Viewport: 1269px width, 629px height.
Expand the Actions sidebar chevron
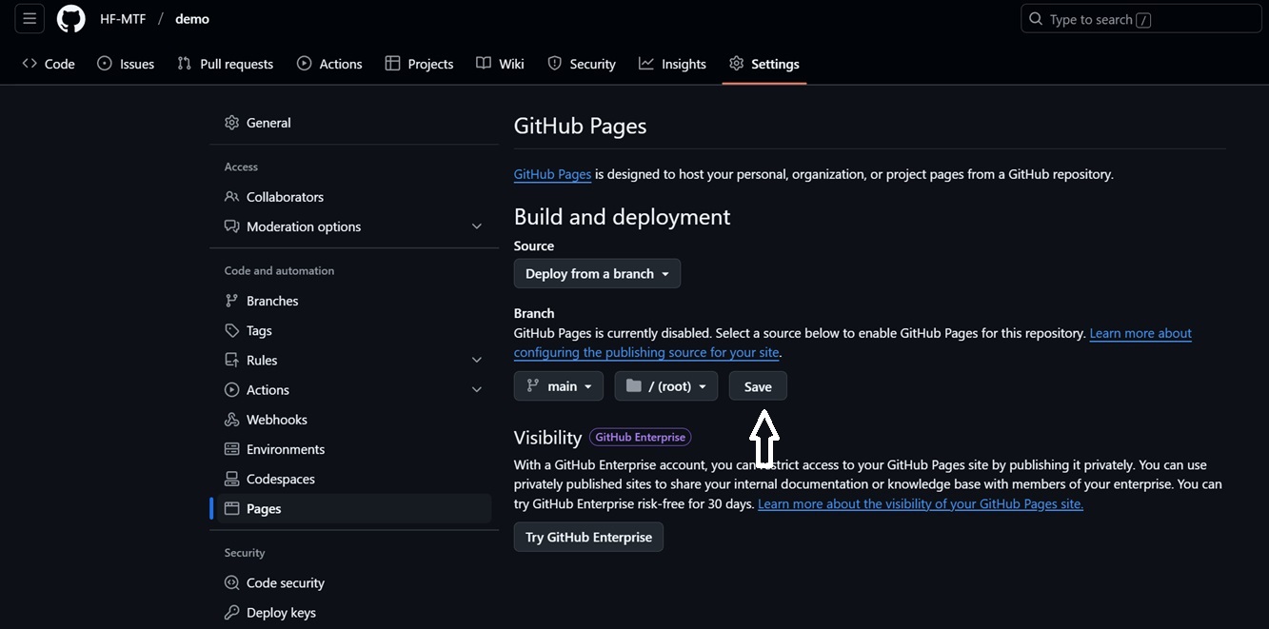477,390
